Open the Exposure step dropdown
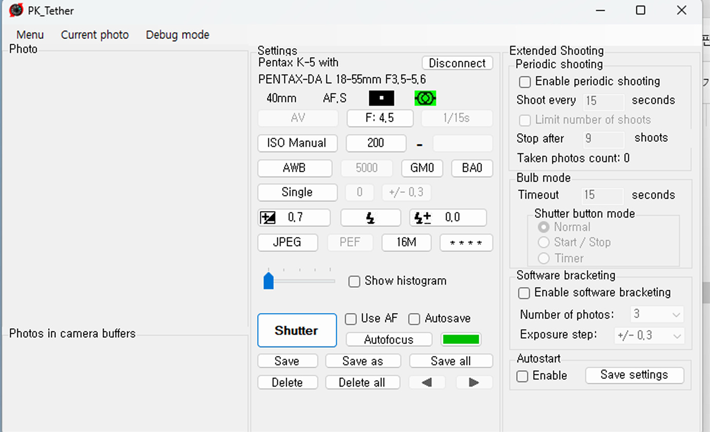The image size is (710, 432). tap(649, 336)
